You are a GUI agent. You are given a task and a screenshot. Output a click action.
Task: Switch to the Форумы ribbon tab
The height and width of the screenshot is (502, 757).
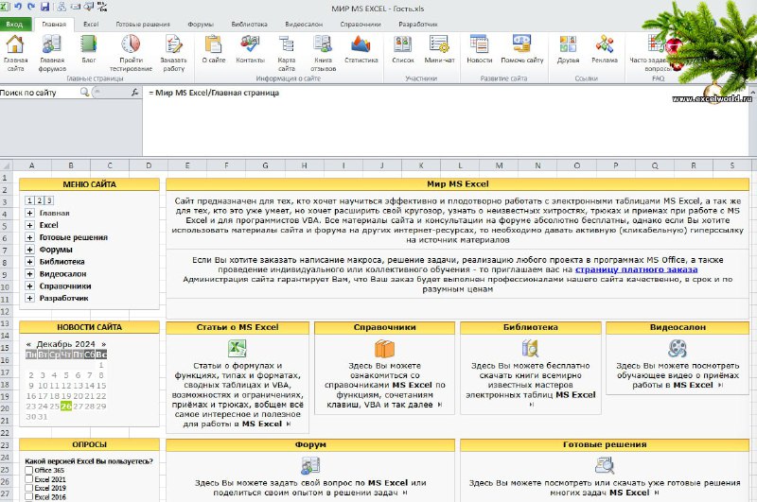[x=201, y=25]
